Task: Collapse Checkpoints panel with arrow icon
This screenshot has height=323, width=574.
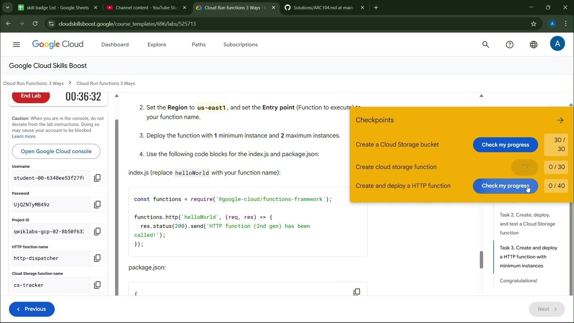Action: 561,120
